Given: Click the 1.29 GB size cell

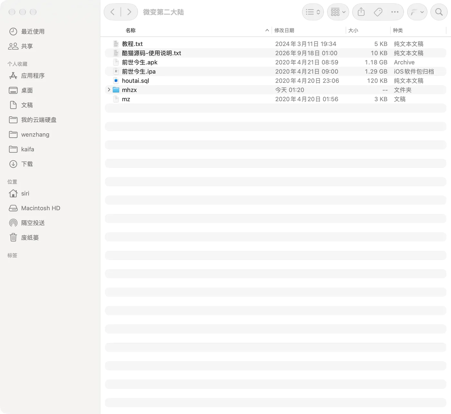Looking at the screenshot, I should (376, 71).
